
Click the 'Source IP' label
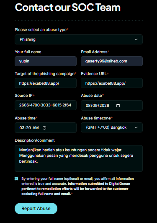click(x=23, y=96)
